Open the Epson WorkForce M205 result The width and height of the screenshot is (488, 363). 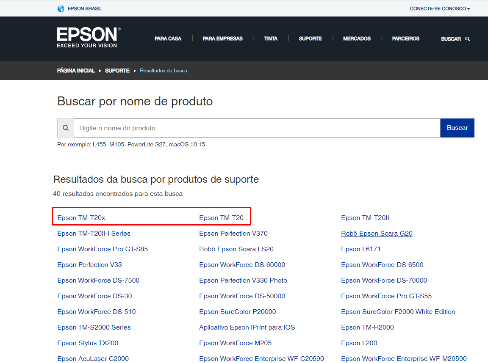[235, 343]
